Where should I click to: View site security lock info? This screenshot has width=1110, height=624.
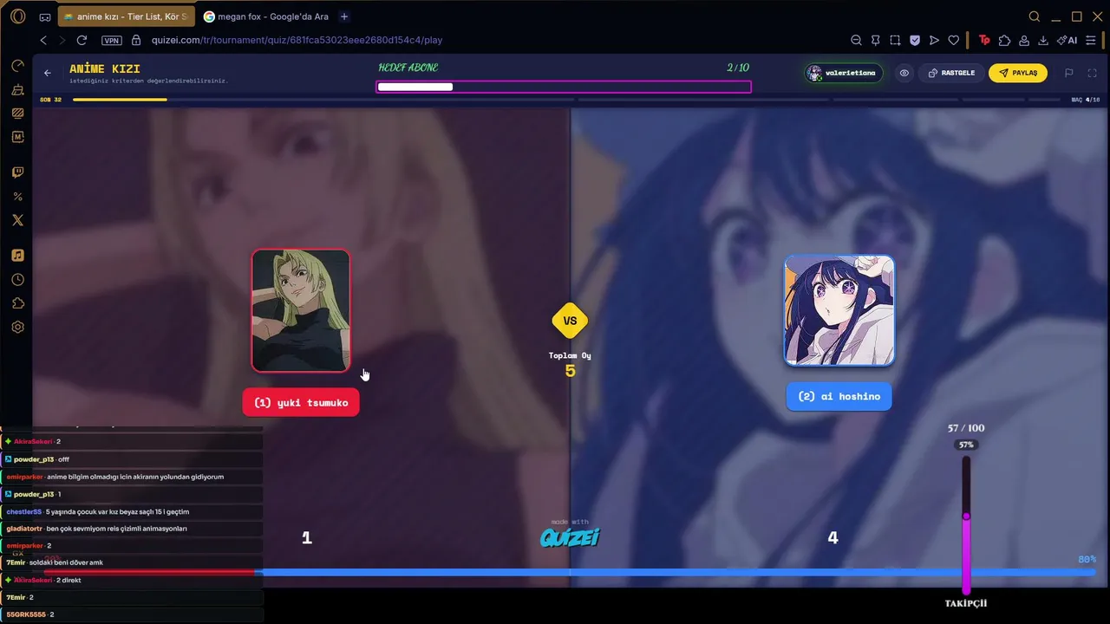[x=135, y=40]
